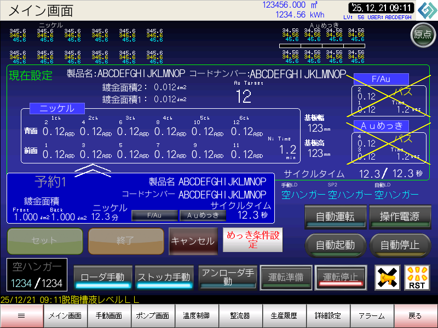Go to the 温度制御 screen
This screenshot has height=328, width=438.
point(197,316)
